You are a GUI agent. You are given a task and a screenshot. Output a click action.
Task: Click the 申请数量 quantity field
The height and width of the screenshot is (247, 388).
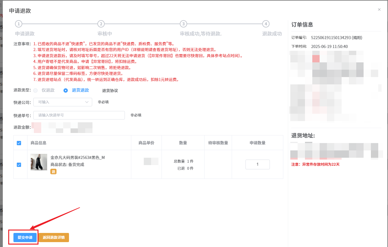click(258, 164)
